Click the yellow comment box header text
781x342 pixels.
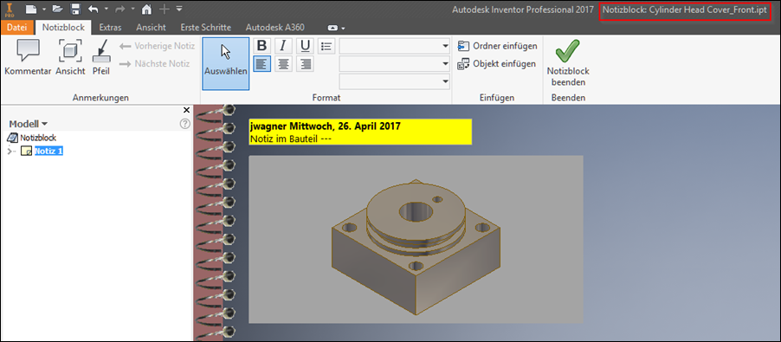coord(326,126)
